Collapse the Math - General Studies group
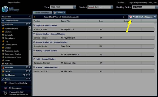This screenshot has width=158, height=97. (x=34, y=59)
